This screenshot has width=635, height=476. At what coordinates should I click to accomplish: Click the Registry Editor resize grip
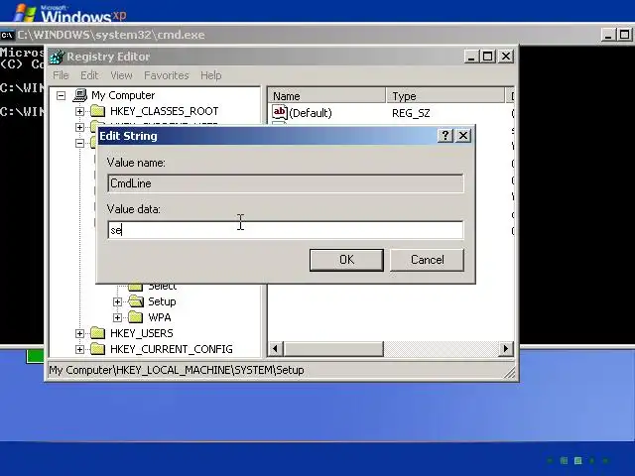[510, 373]
